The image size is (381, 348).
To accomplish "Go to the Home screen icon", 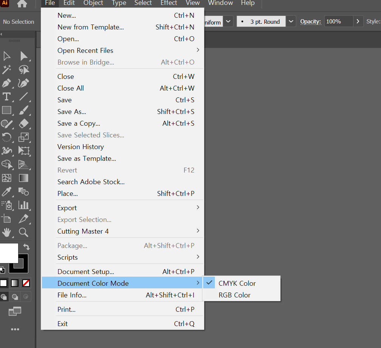I will pyautogui.click(x=22, y=3).
